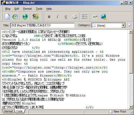
Task: Publish post using globe with green arrow
Action: click(25, 17)
